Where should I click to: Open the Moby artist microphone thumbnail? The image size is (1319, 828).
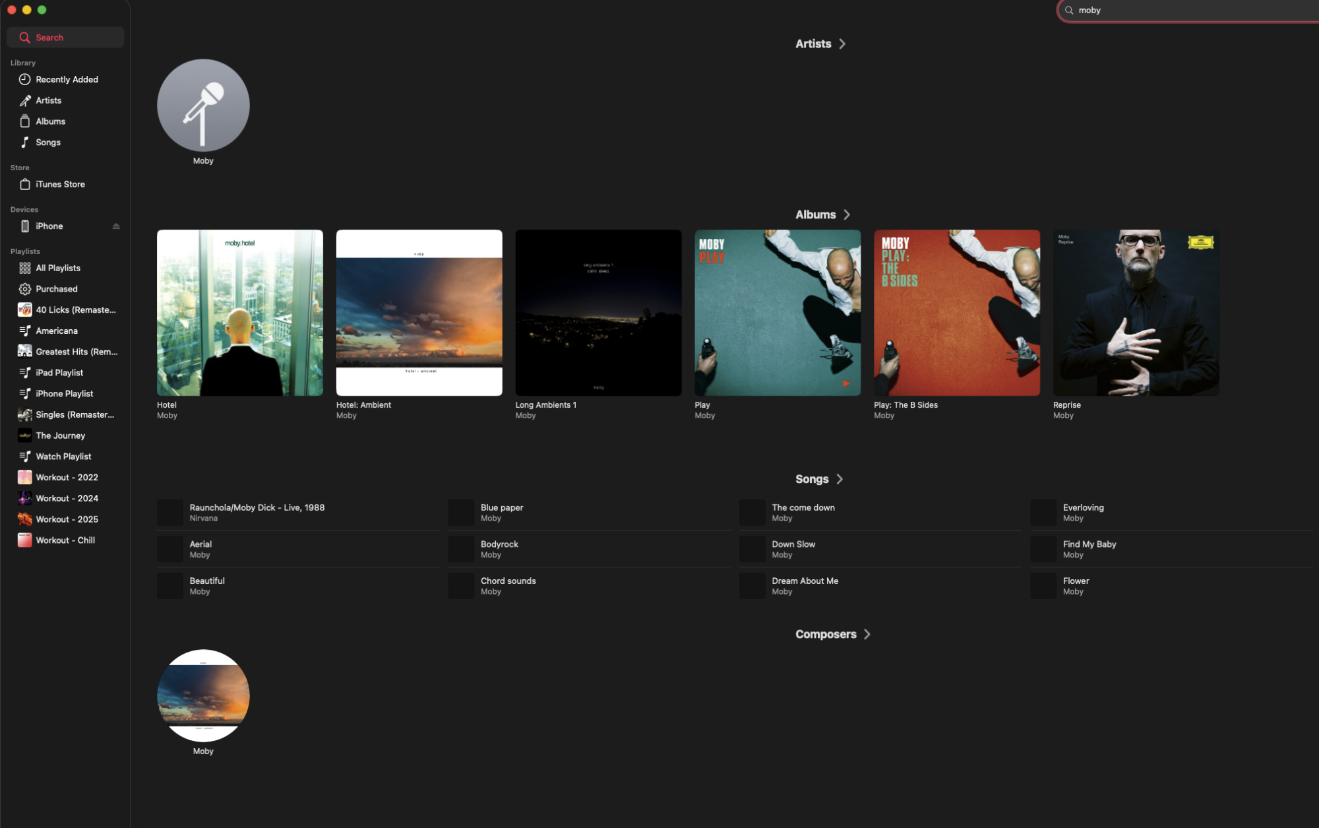(203, 106)
